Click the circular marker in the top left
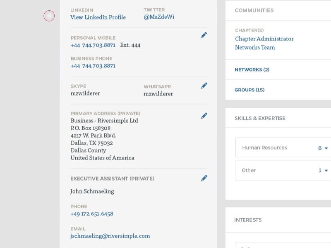Screen dimensions: 331x248 (x=49, y=15)
